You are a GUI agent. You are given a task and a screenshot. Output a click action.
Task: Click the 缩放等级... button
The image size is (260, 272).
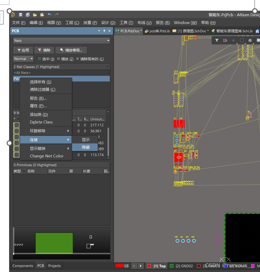pos(71,50)
